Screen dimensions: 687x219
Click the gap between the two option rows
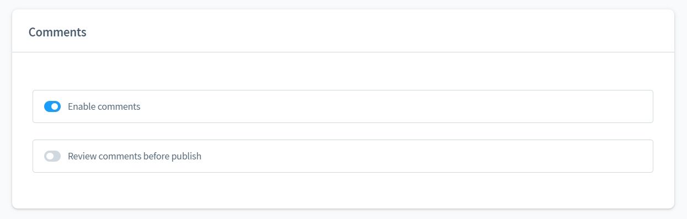tap(343, 131)
